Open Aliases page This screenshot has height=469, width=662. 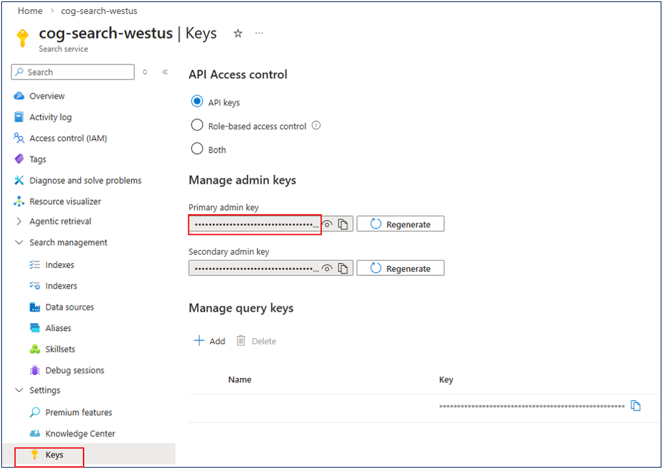tap(58, 328)
